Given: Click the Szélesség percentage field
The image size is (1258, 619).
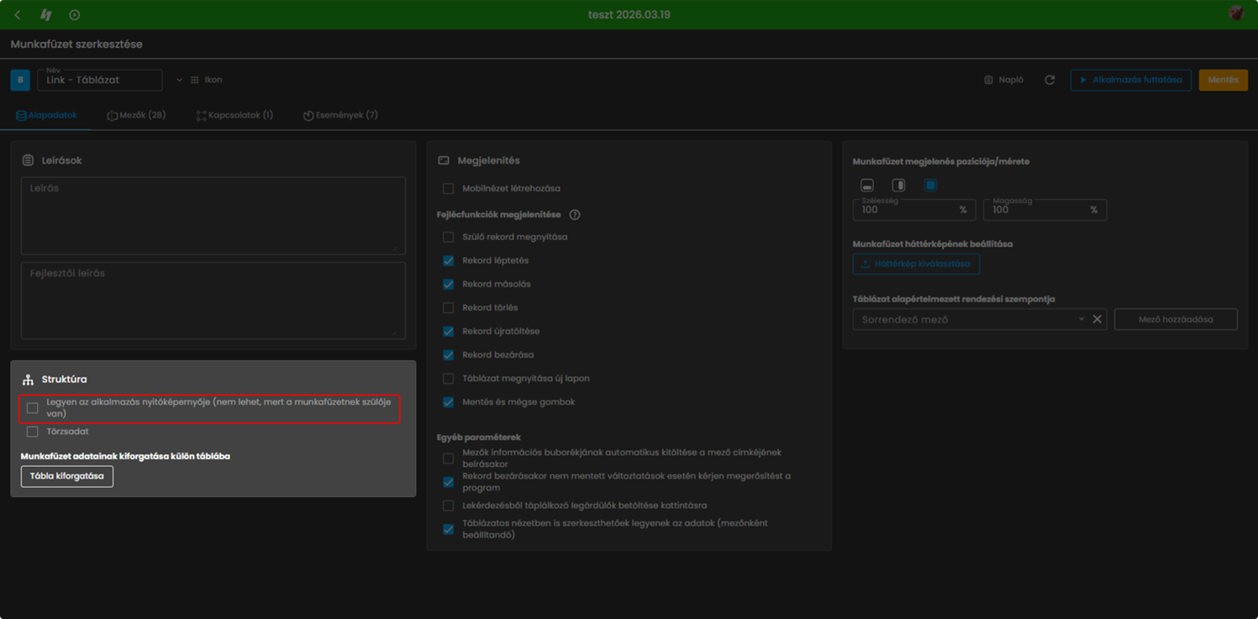Looking at the screenshot, I should coord(914,210).
